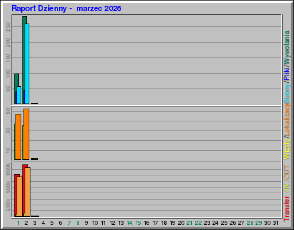
Task: Click the "200k" transfer axis label
Action: point(8,205)
